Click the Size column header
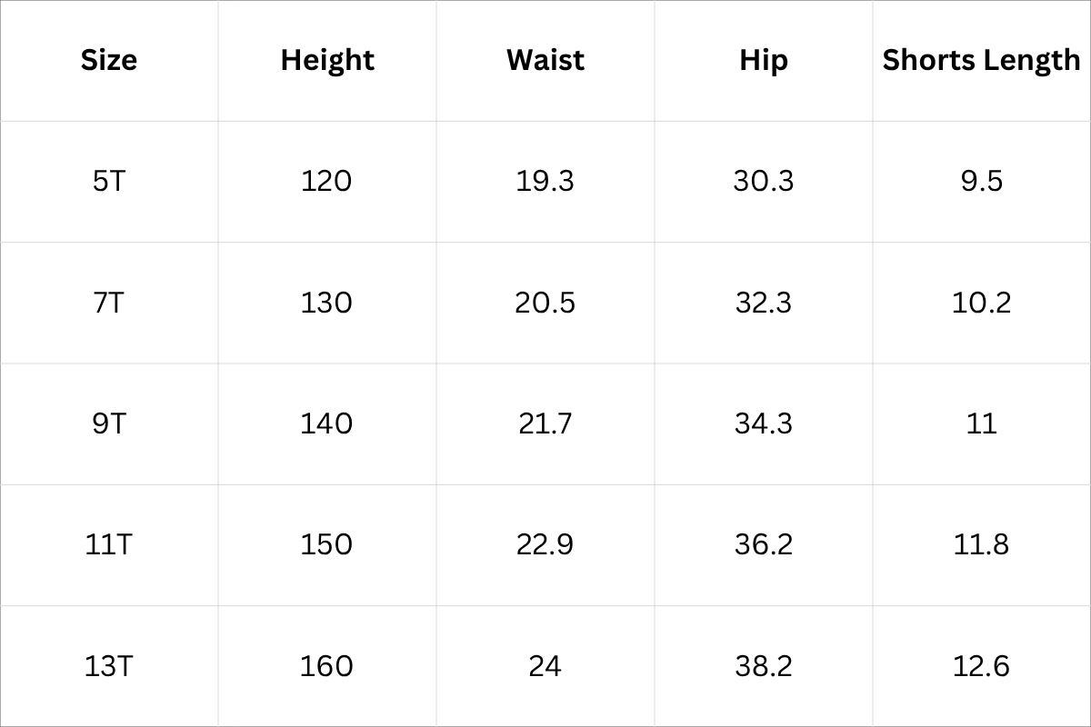Image resolution: width=1091 pixels, height=727 pixels. pyautogui.click(x=109, y=61)
